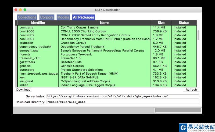Click the 5.0 MB size cell
This screenshot has height=132, width=215.
click(158, 43)
